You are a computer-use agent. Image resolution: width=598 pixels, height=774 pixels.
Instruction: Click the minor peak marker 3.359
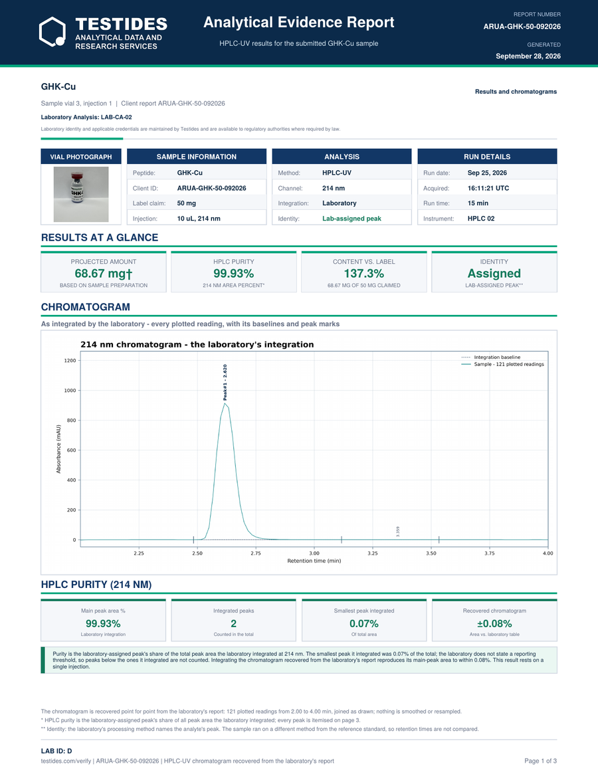[397, 532]
